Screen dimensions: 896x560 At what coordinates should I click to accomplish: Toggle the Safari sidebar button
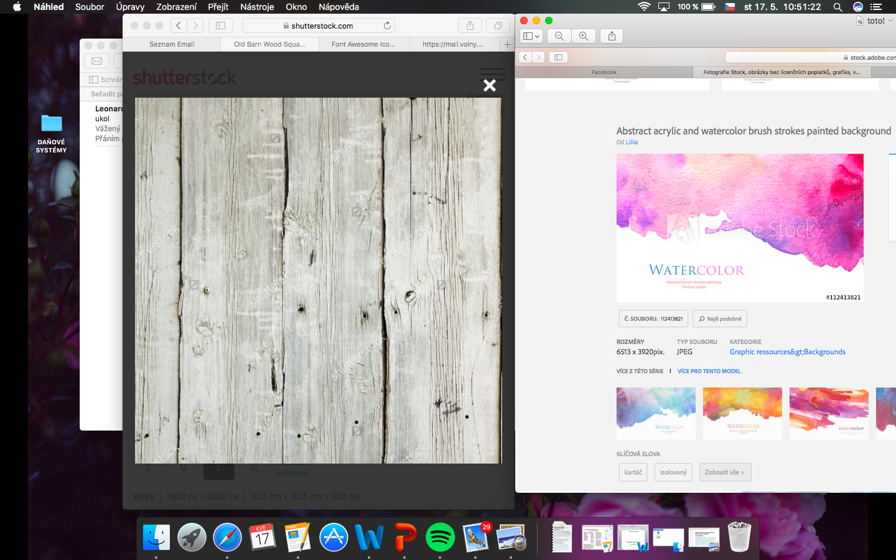click(220, 26)
